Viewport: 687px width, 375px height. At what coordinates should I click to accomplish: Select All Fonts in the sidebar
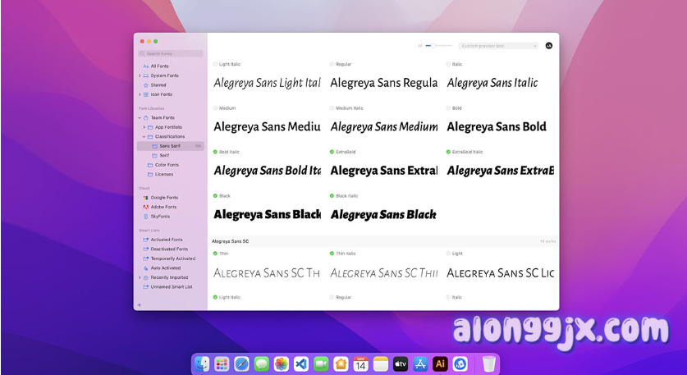[x=159, y=66]
